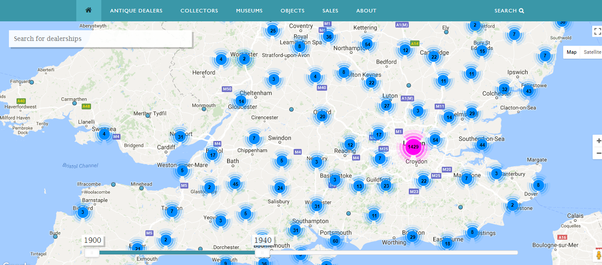The width and height of the screenshot is (602, 265).
Task: Switch to default Map view
Action: [x=572, y=52]
